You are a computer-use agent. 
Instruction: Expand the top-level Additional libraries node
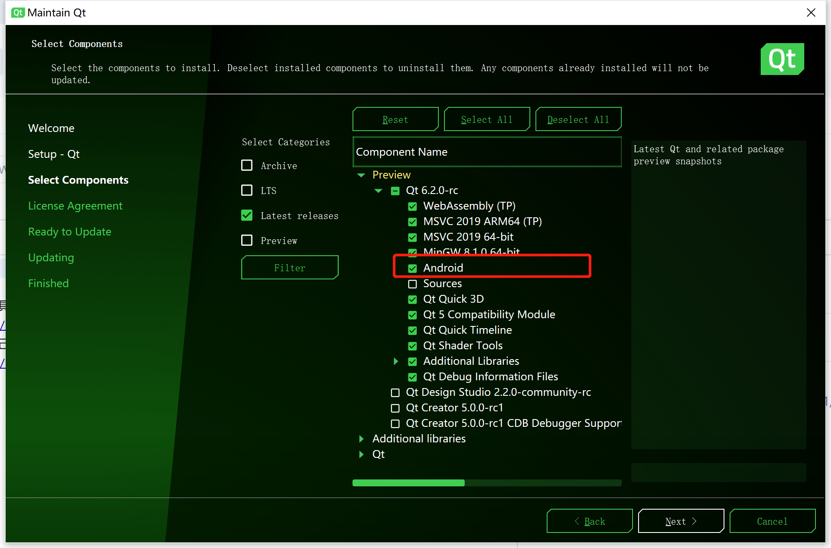[x=361, y=439]
